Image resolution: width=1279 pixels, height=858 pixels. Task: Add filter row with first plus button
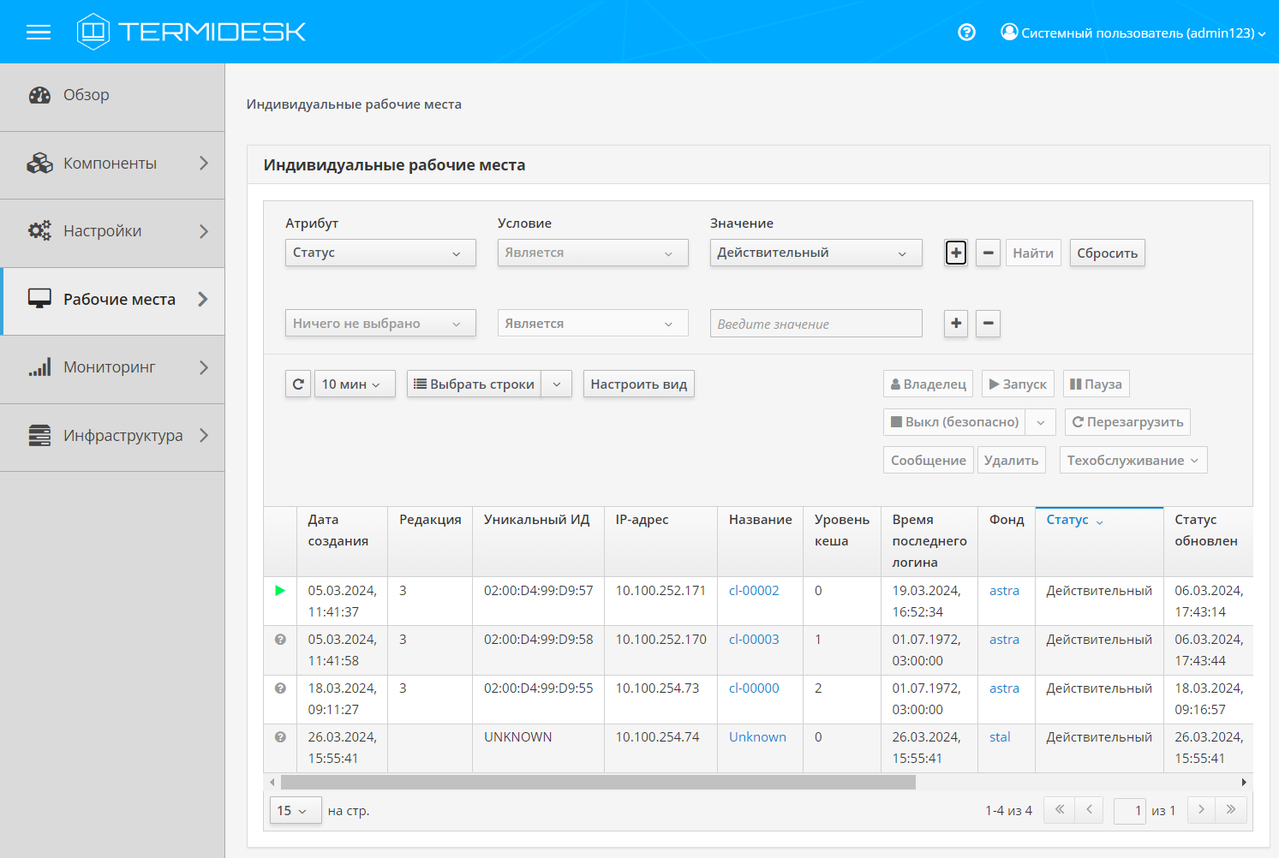[956, 253]
